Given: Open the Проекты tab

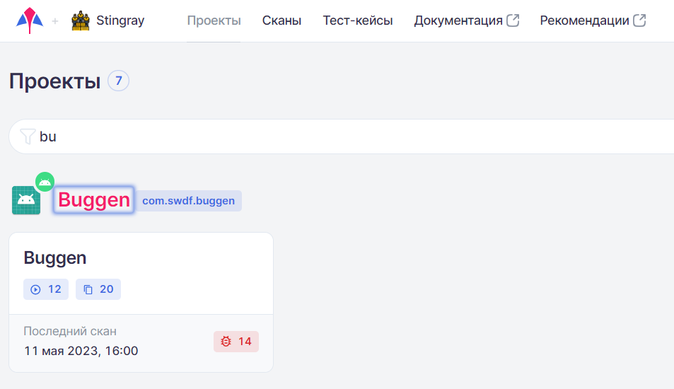Looking at the screenshot, I should [214, 21].
